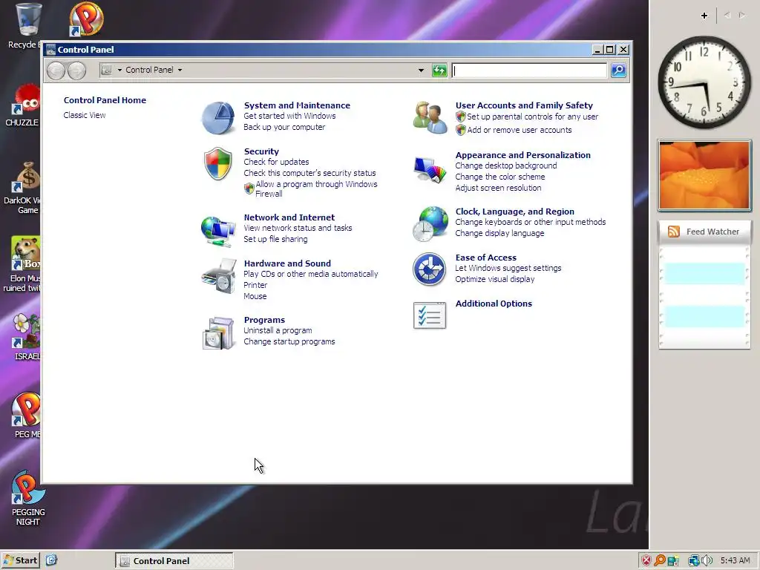Open the Recycle Bin desktop icon
Viewport: 760px width, 570px height.
tap(27, 26)
